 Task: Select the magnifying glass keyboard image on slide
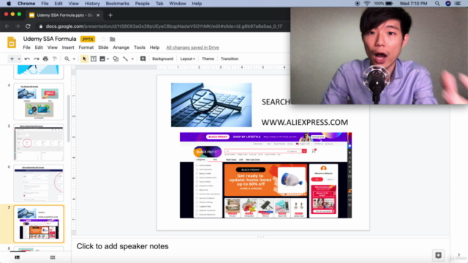(x=211, y=105)
